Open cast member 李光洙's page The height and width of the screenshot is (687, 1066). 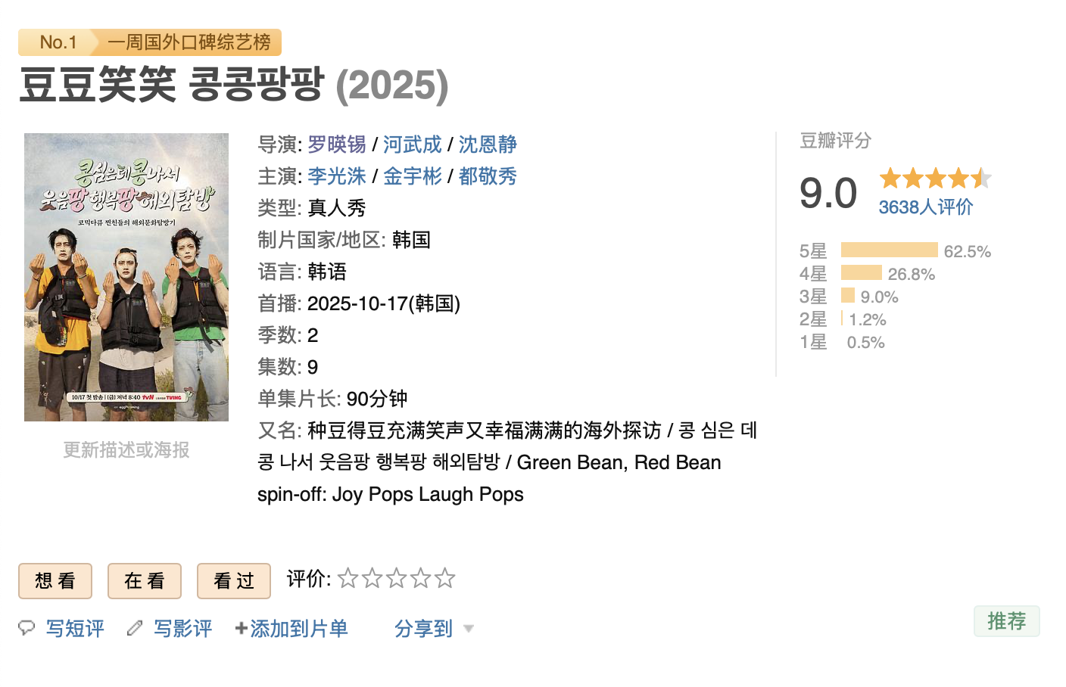pyautogui.click(x=337, y=176)
